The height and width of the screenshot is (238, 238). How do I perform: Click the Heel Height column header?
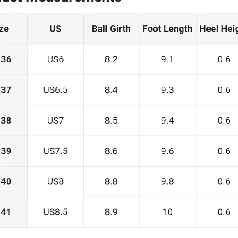coord(219,29)
